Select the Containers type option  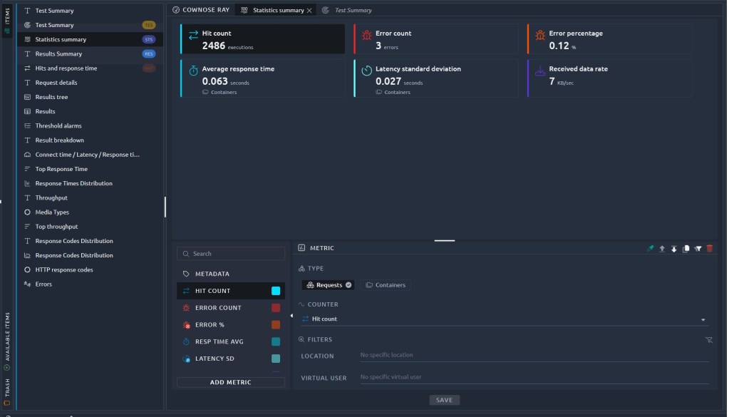click(x=385, y=285)
